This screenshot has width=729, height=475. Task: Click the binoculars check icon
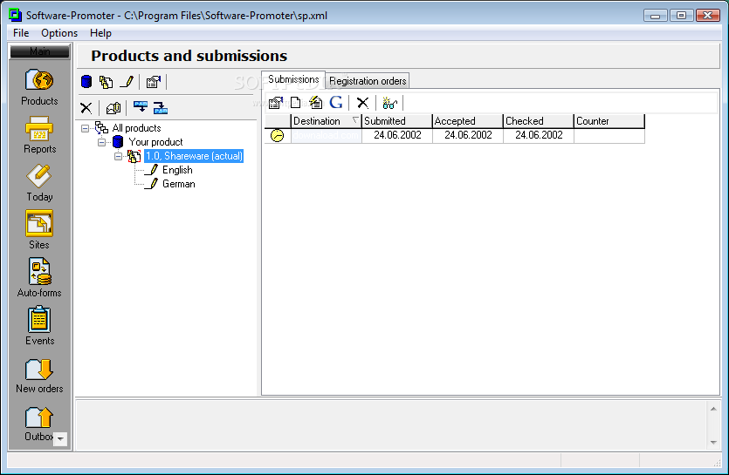(389, 103)
